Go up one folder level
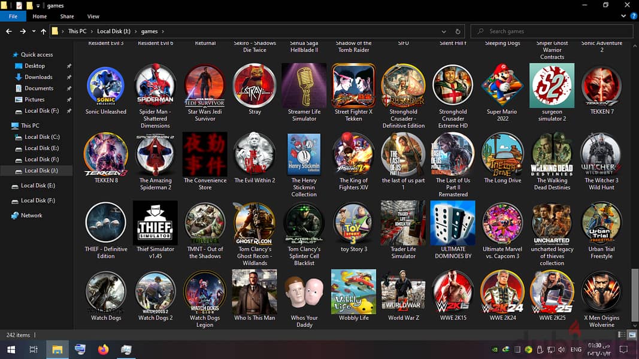This screenshot has height=359, width=639. (43, 31)
